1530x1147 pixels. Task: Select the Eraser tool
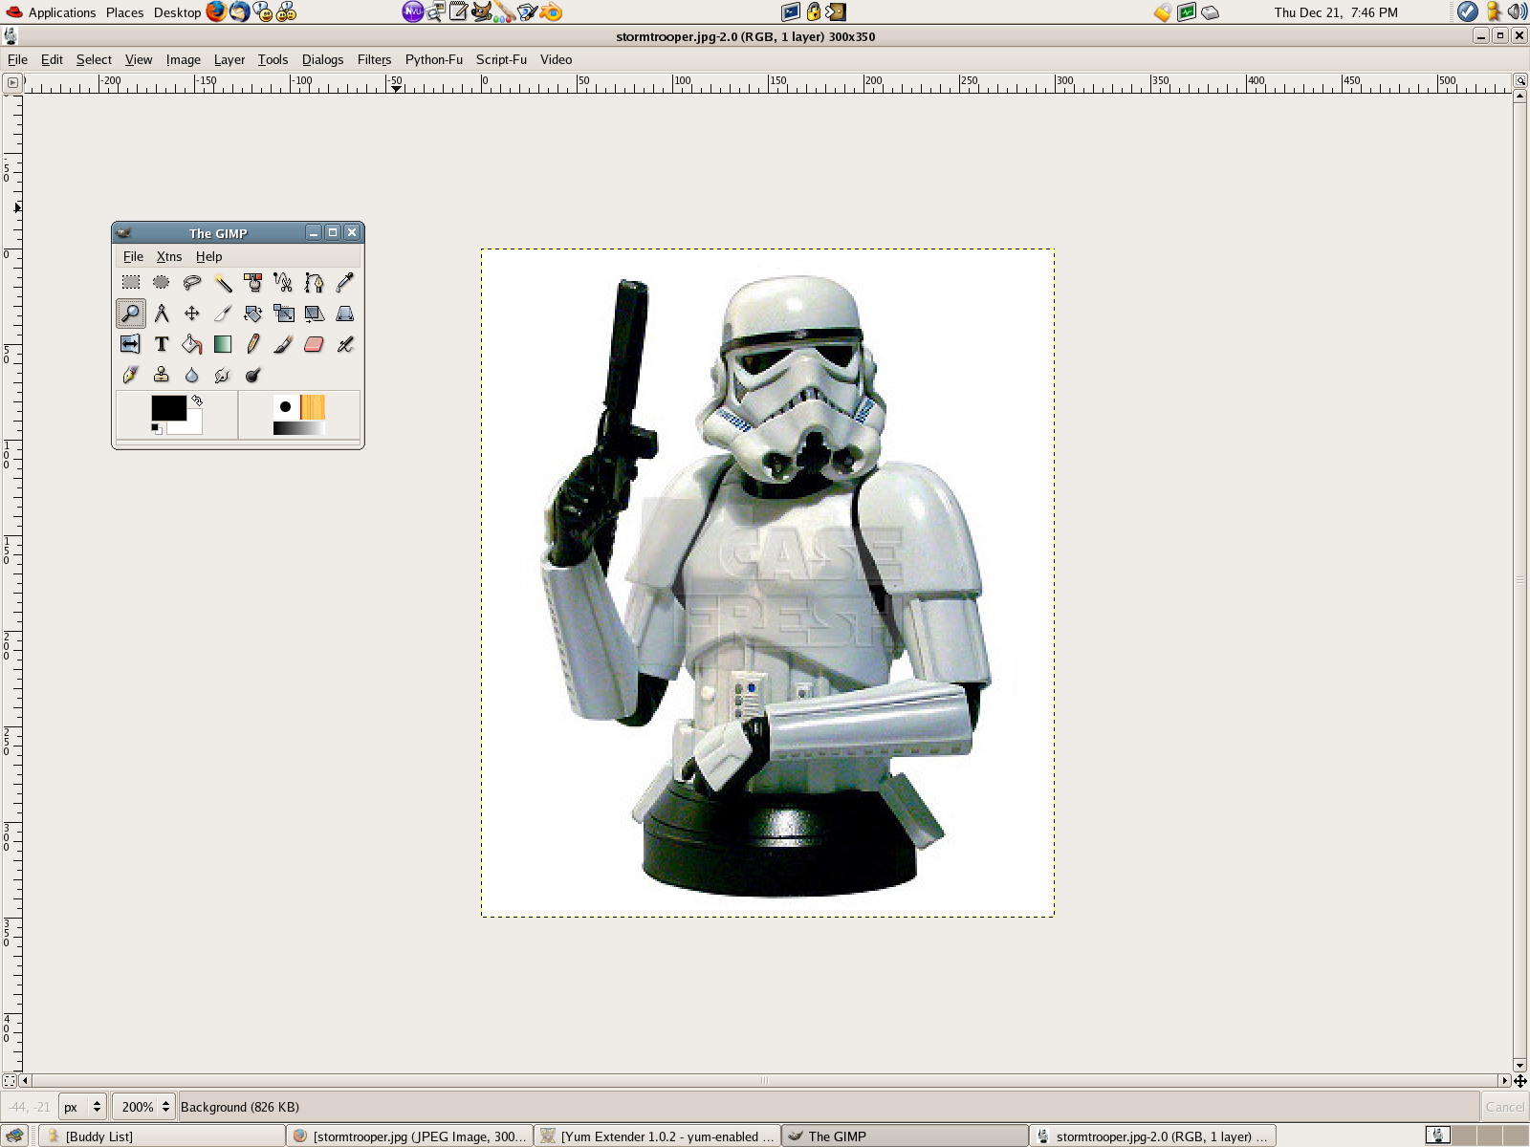[x=314, y=344]
